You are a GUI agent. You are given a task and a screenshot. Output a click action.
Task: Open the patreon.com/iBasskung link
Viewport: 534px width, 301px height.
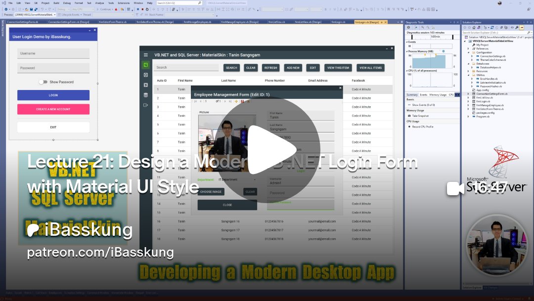click(100, 252)
